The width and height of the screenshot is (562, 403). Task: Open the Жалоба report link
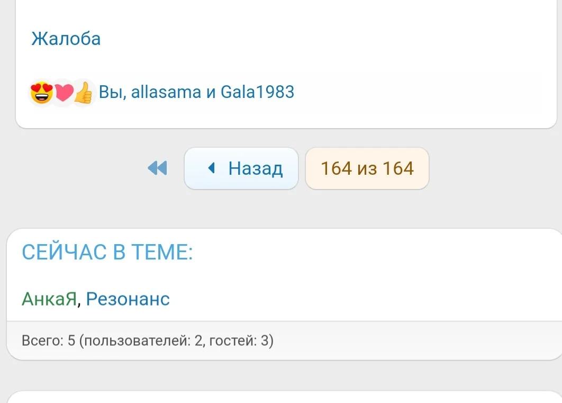(x=66, y=39)
